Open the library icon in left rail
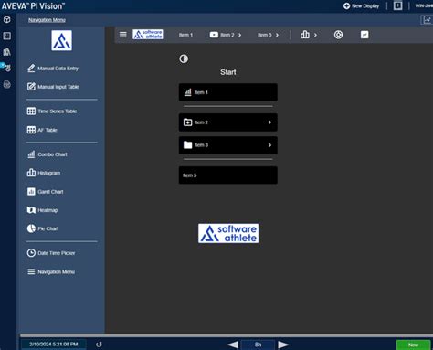The height and width of the screenshot is (350, 433). [x=7, y=52]
